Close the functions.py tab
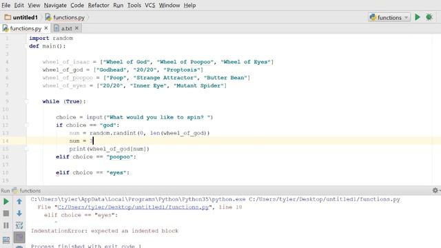 pyautogui.click(x=46, y=28)
